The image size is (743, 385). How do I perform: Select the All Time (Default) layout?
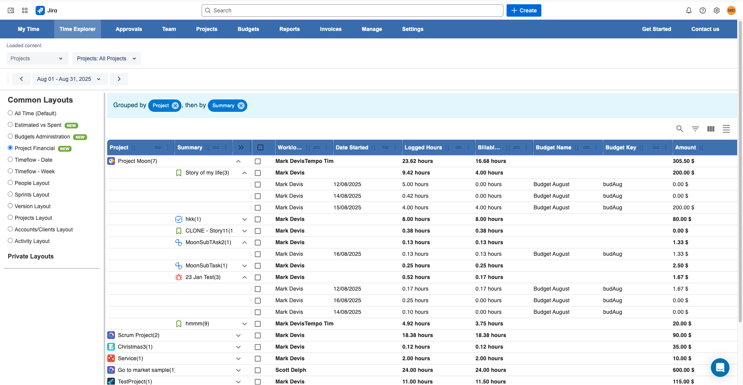click(10, 113)
